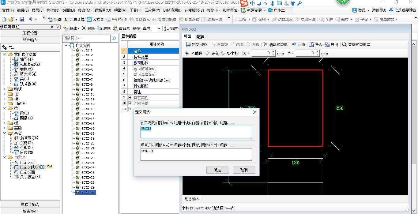The width and height of the screenshot is (418, 214).
Task: Pin the 模块导航栏 panel
Action: tap(52, 27)
